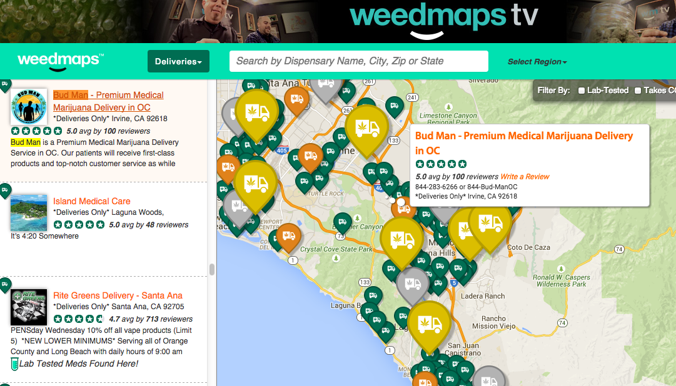
Task: Click the Crystal Cove State Park label
Action: 336,249
